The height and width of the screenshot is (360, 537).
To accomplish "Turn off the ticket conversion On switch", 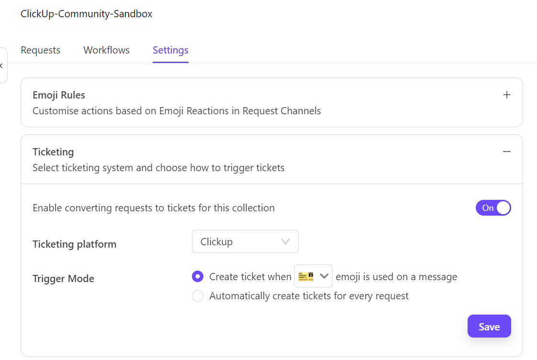I will (493, 208).
